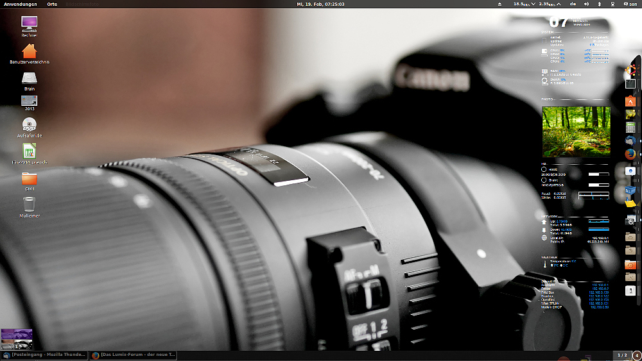Image resolution: width=642 pixels, height=361 pixels.
Task: Open the GM5 folder on desktop
Action: (x=29, y=179)
